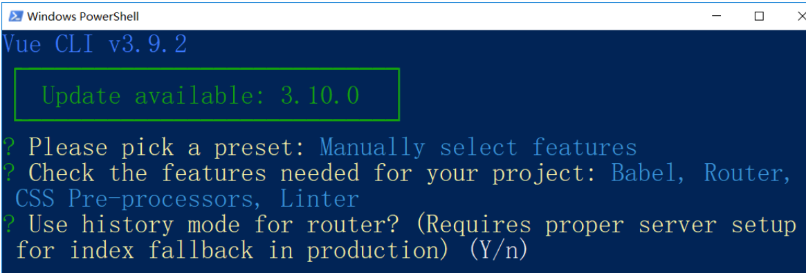Click the '3.10.0' version number

[320, 96]
